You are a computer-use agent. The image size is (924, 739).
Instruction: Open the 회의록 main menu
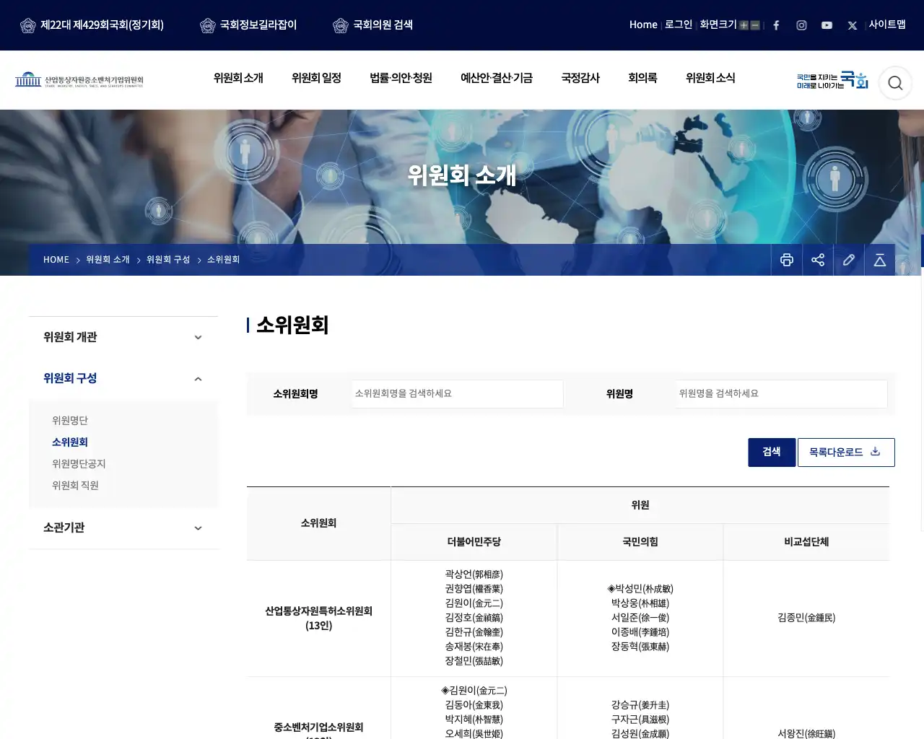tap(642, 78)
